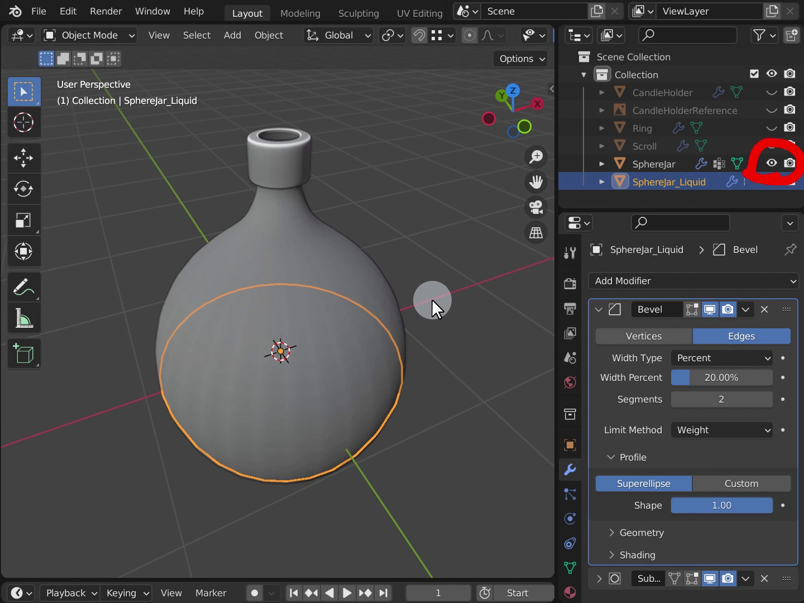Select the Add Cube tool
Screen dimensions: 804x603
point(23,354)
